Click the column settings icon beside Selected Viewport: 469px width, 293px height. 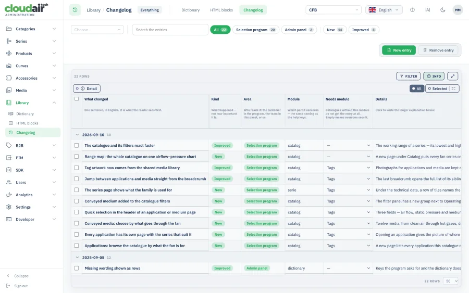pyautogui.click(x=454, y=88)
